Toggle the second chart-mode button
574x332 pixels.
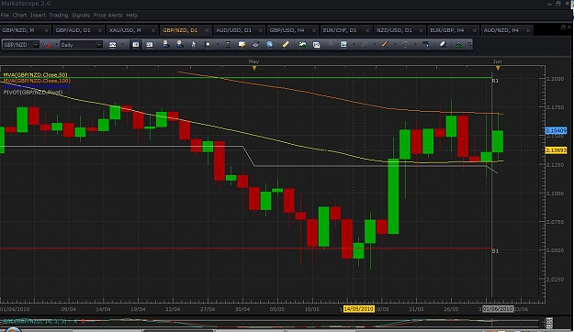[150, 45]
